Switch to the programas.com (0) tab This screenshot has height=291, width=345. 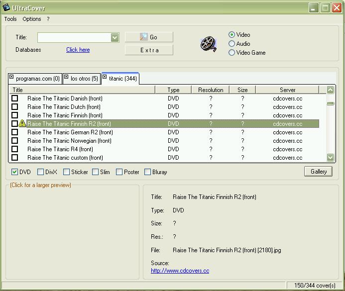[x=35, y=79]
